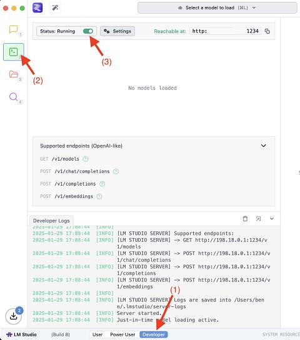Click the 'No models loaded' text
This screenshot has width=300, height=340.
[x=152, y=88]
